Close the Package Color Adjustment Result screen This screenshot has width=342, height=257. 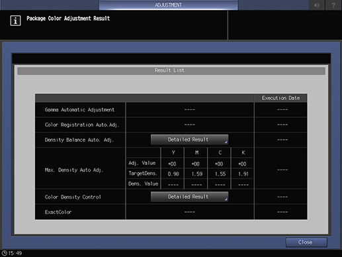306,242
